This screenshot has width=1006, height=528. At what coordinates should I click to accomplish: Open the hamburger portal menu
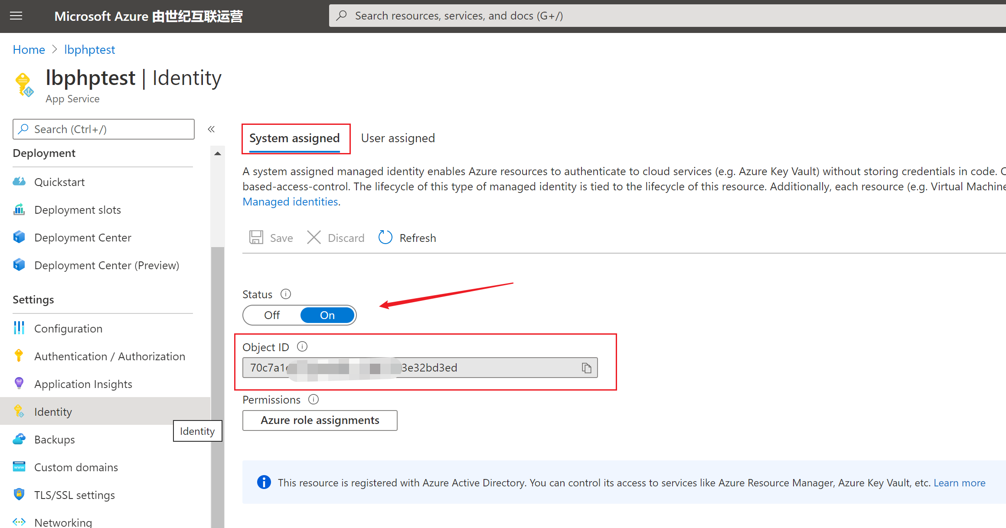[x=16, y=16]
